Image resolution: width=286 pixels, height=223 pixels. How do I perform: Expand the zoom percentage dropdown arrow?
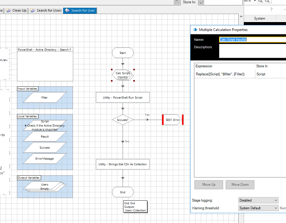255,1
